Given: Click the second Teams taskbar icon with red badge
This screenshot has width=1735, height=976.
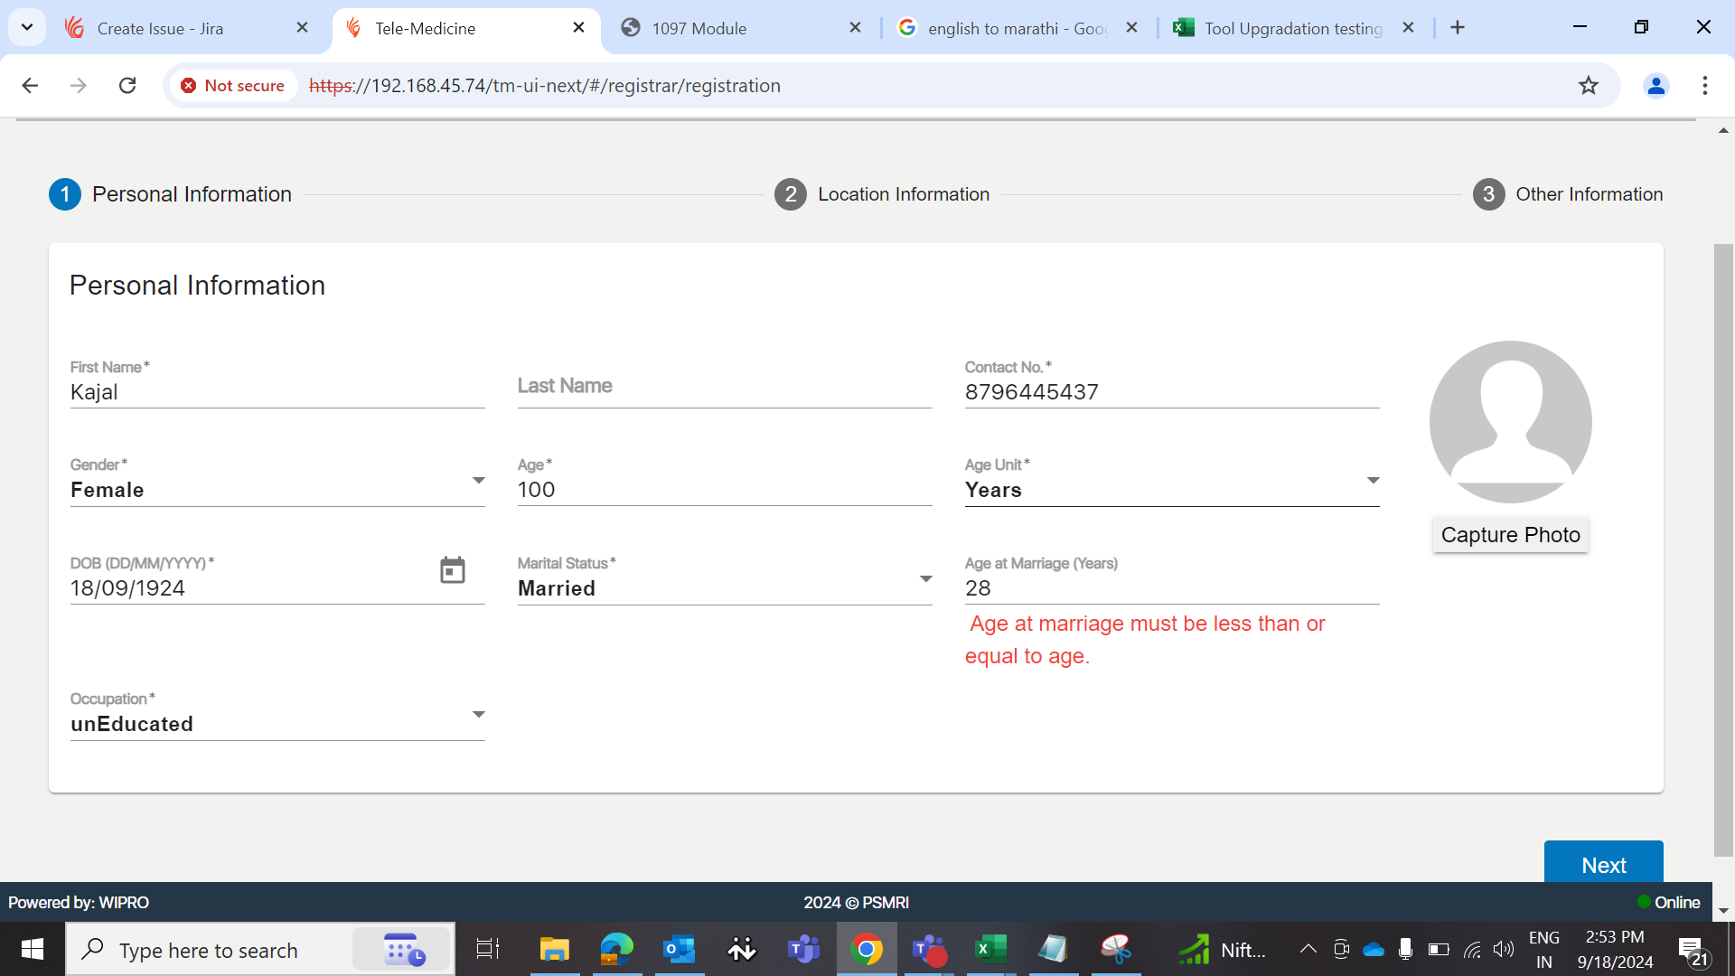Looking at the screenshot, I should [928, 949].
